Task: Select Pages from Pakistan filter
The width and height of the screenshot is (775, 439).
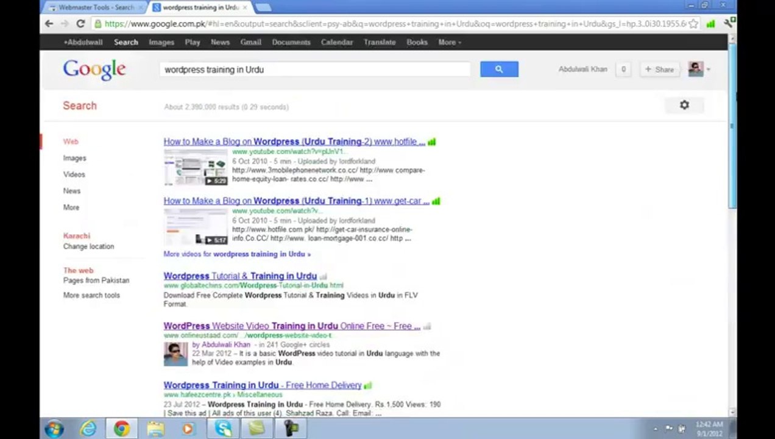Action: pyautogui.click(x=96, y=280)
